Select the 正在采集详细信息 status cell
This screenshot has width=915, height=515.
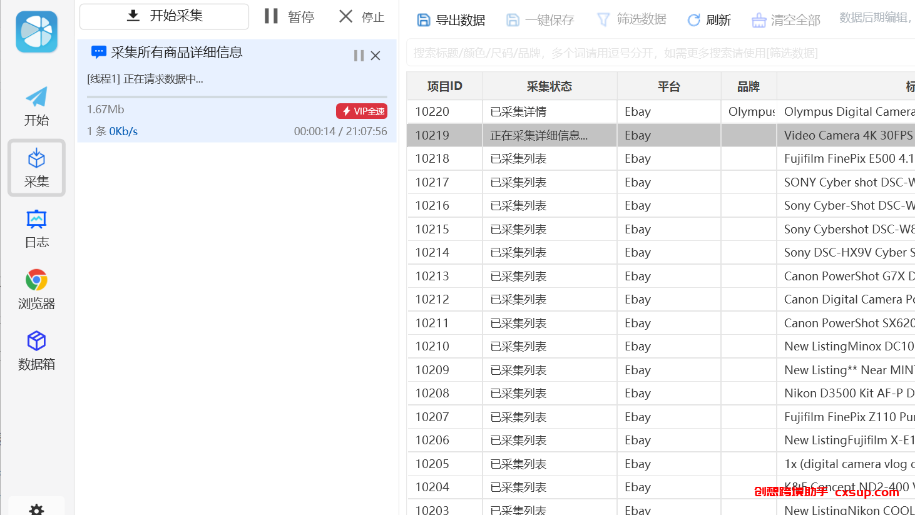pos(550,135)
